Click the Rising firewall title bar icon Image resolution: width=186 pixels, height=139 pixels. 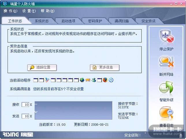tap(5, 4)
